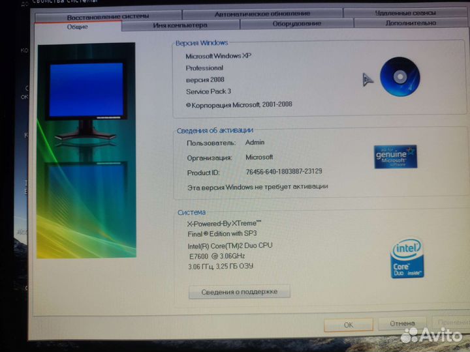This screenshot has width=470, height=352.
Task: Click the Версия Windows group heading
Action: click(202, 43)
